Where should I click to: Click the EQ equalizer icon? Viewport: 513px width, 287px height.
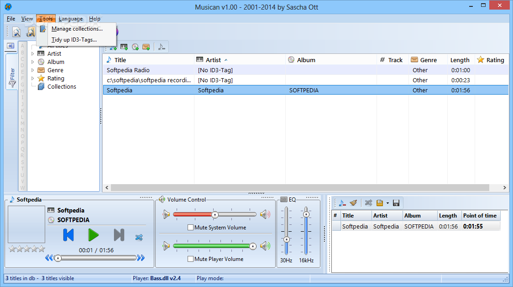tap(283, 200)
